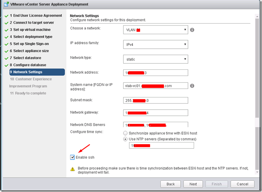
Task: Select Use NTP servers radio option
Action: pos(125,139)
